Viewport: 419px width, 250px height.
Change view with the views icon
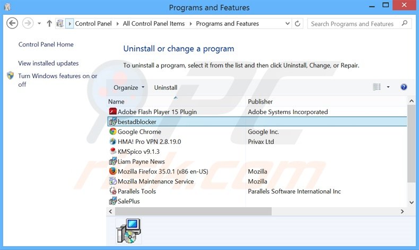[377, 87]
